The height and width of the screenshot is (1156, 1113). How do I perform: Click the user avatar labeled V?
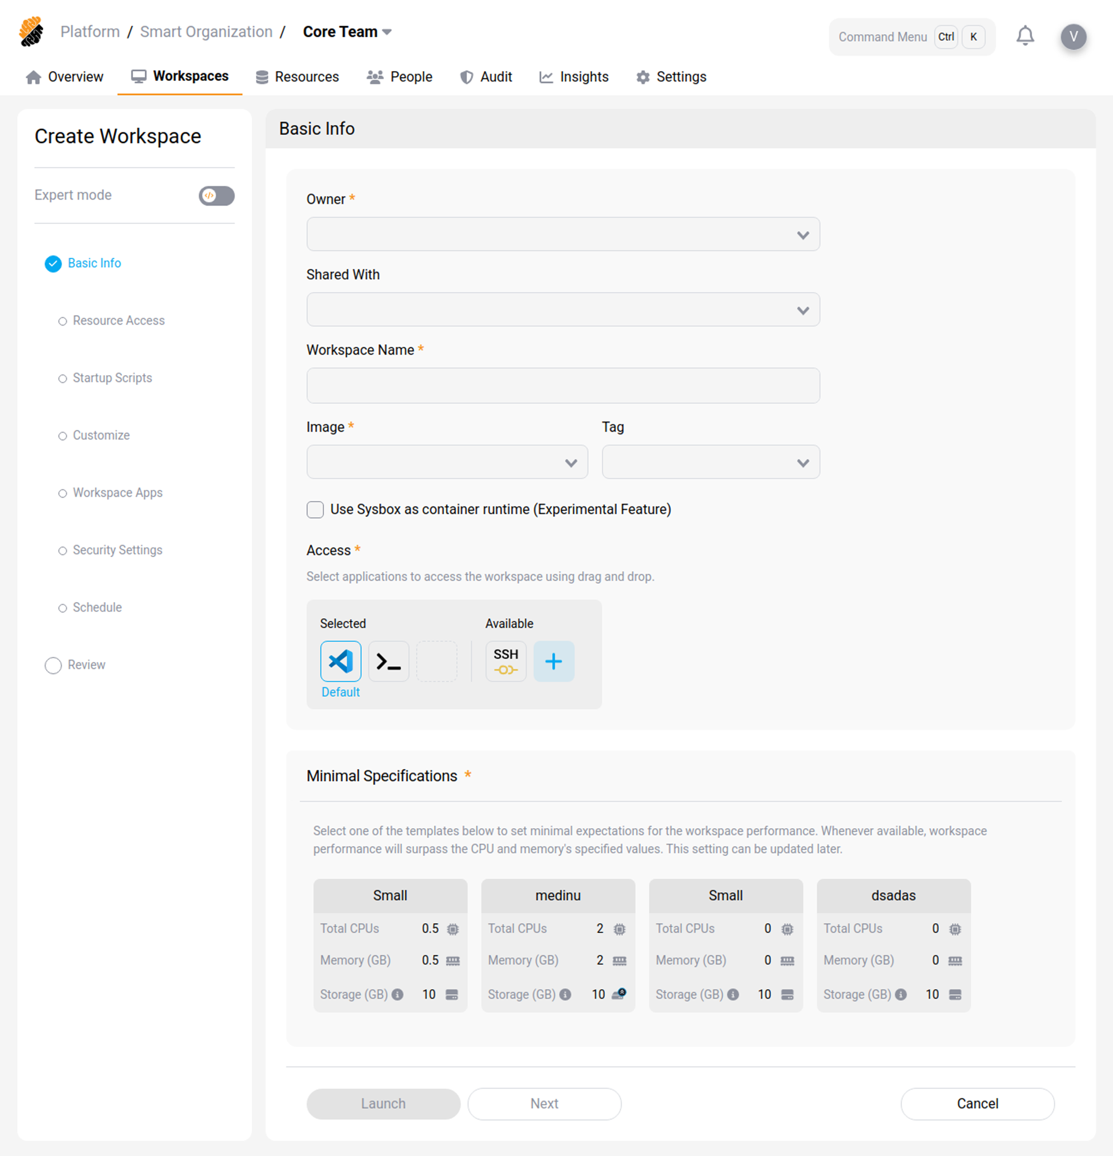[1073, 37]
